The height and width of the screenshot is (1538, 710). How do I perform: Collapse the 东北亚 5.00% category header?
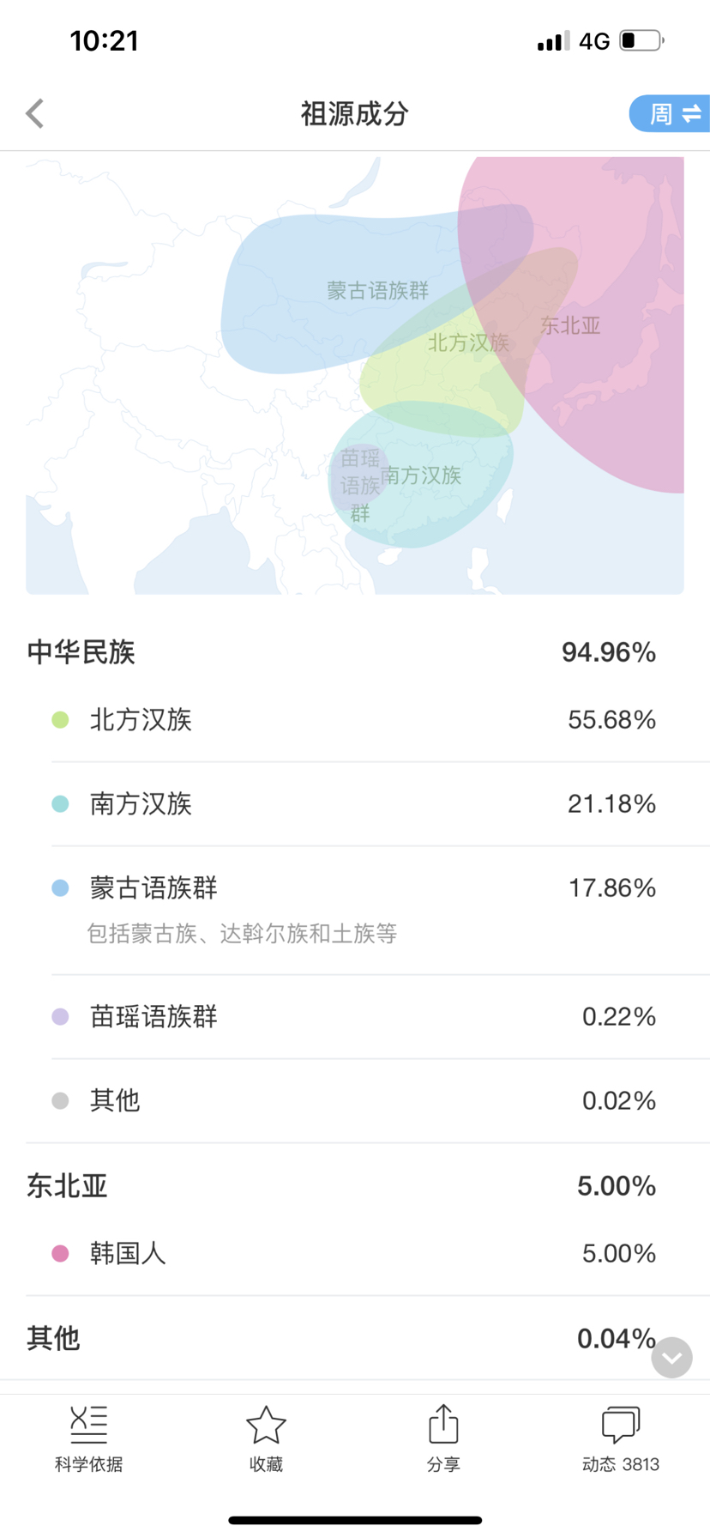(355, 1186)
